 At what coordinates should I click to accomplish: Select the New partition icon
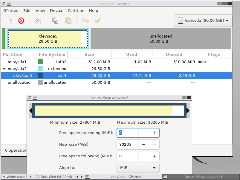tap(8, 21)
